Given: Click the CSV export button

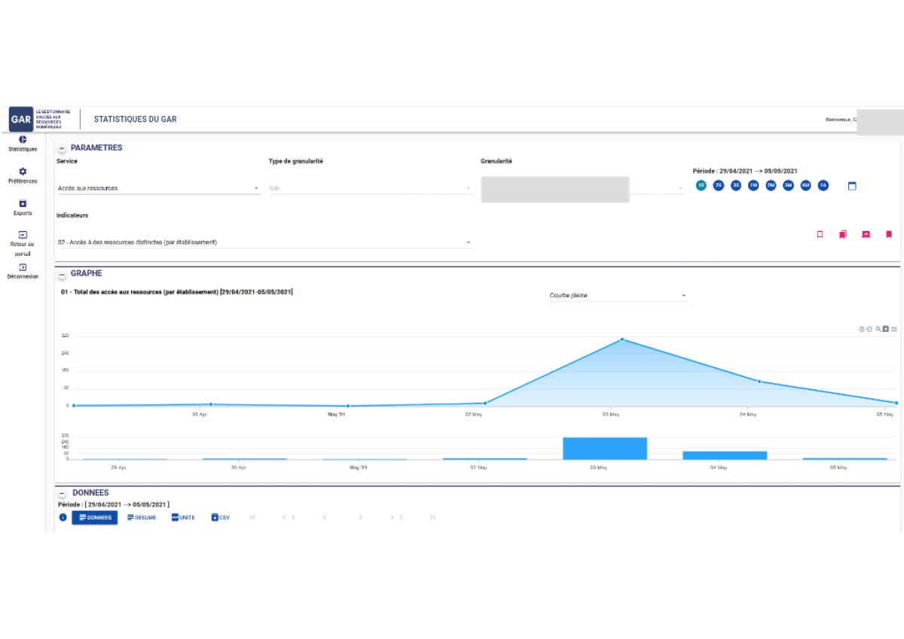Looking at the screenshot, I should (x=221, y=518).
